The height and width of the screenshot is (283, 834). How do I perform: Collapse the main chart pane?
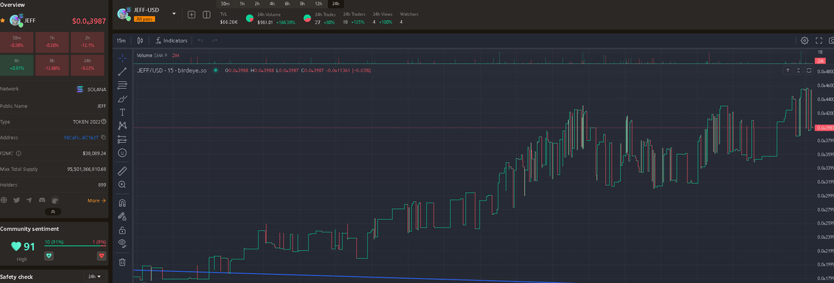point(799,70)
